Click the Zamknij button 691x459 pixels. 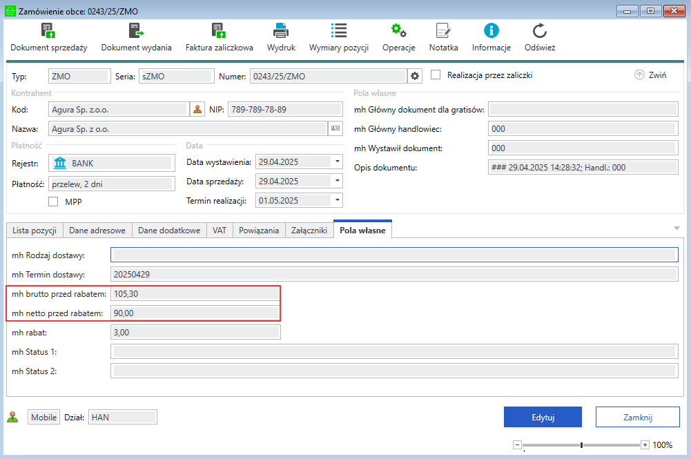pos(633,418)
